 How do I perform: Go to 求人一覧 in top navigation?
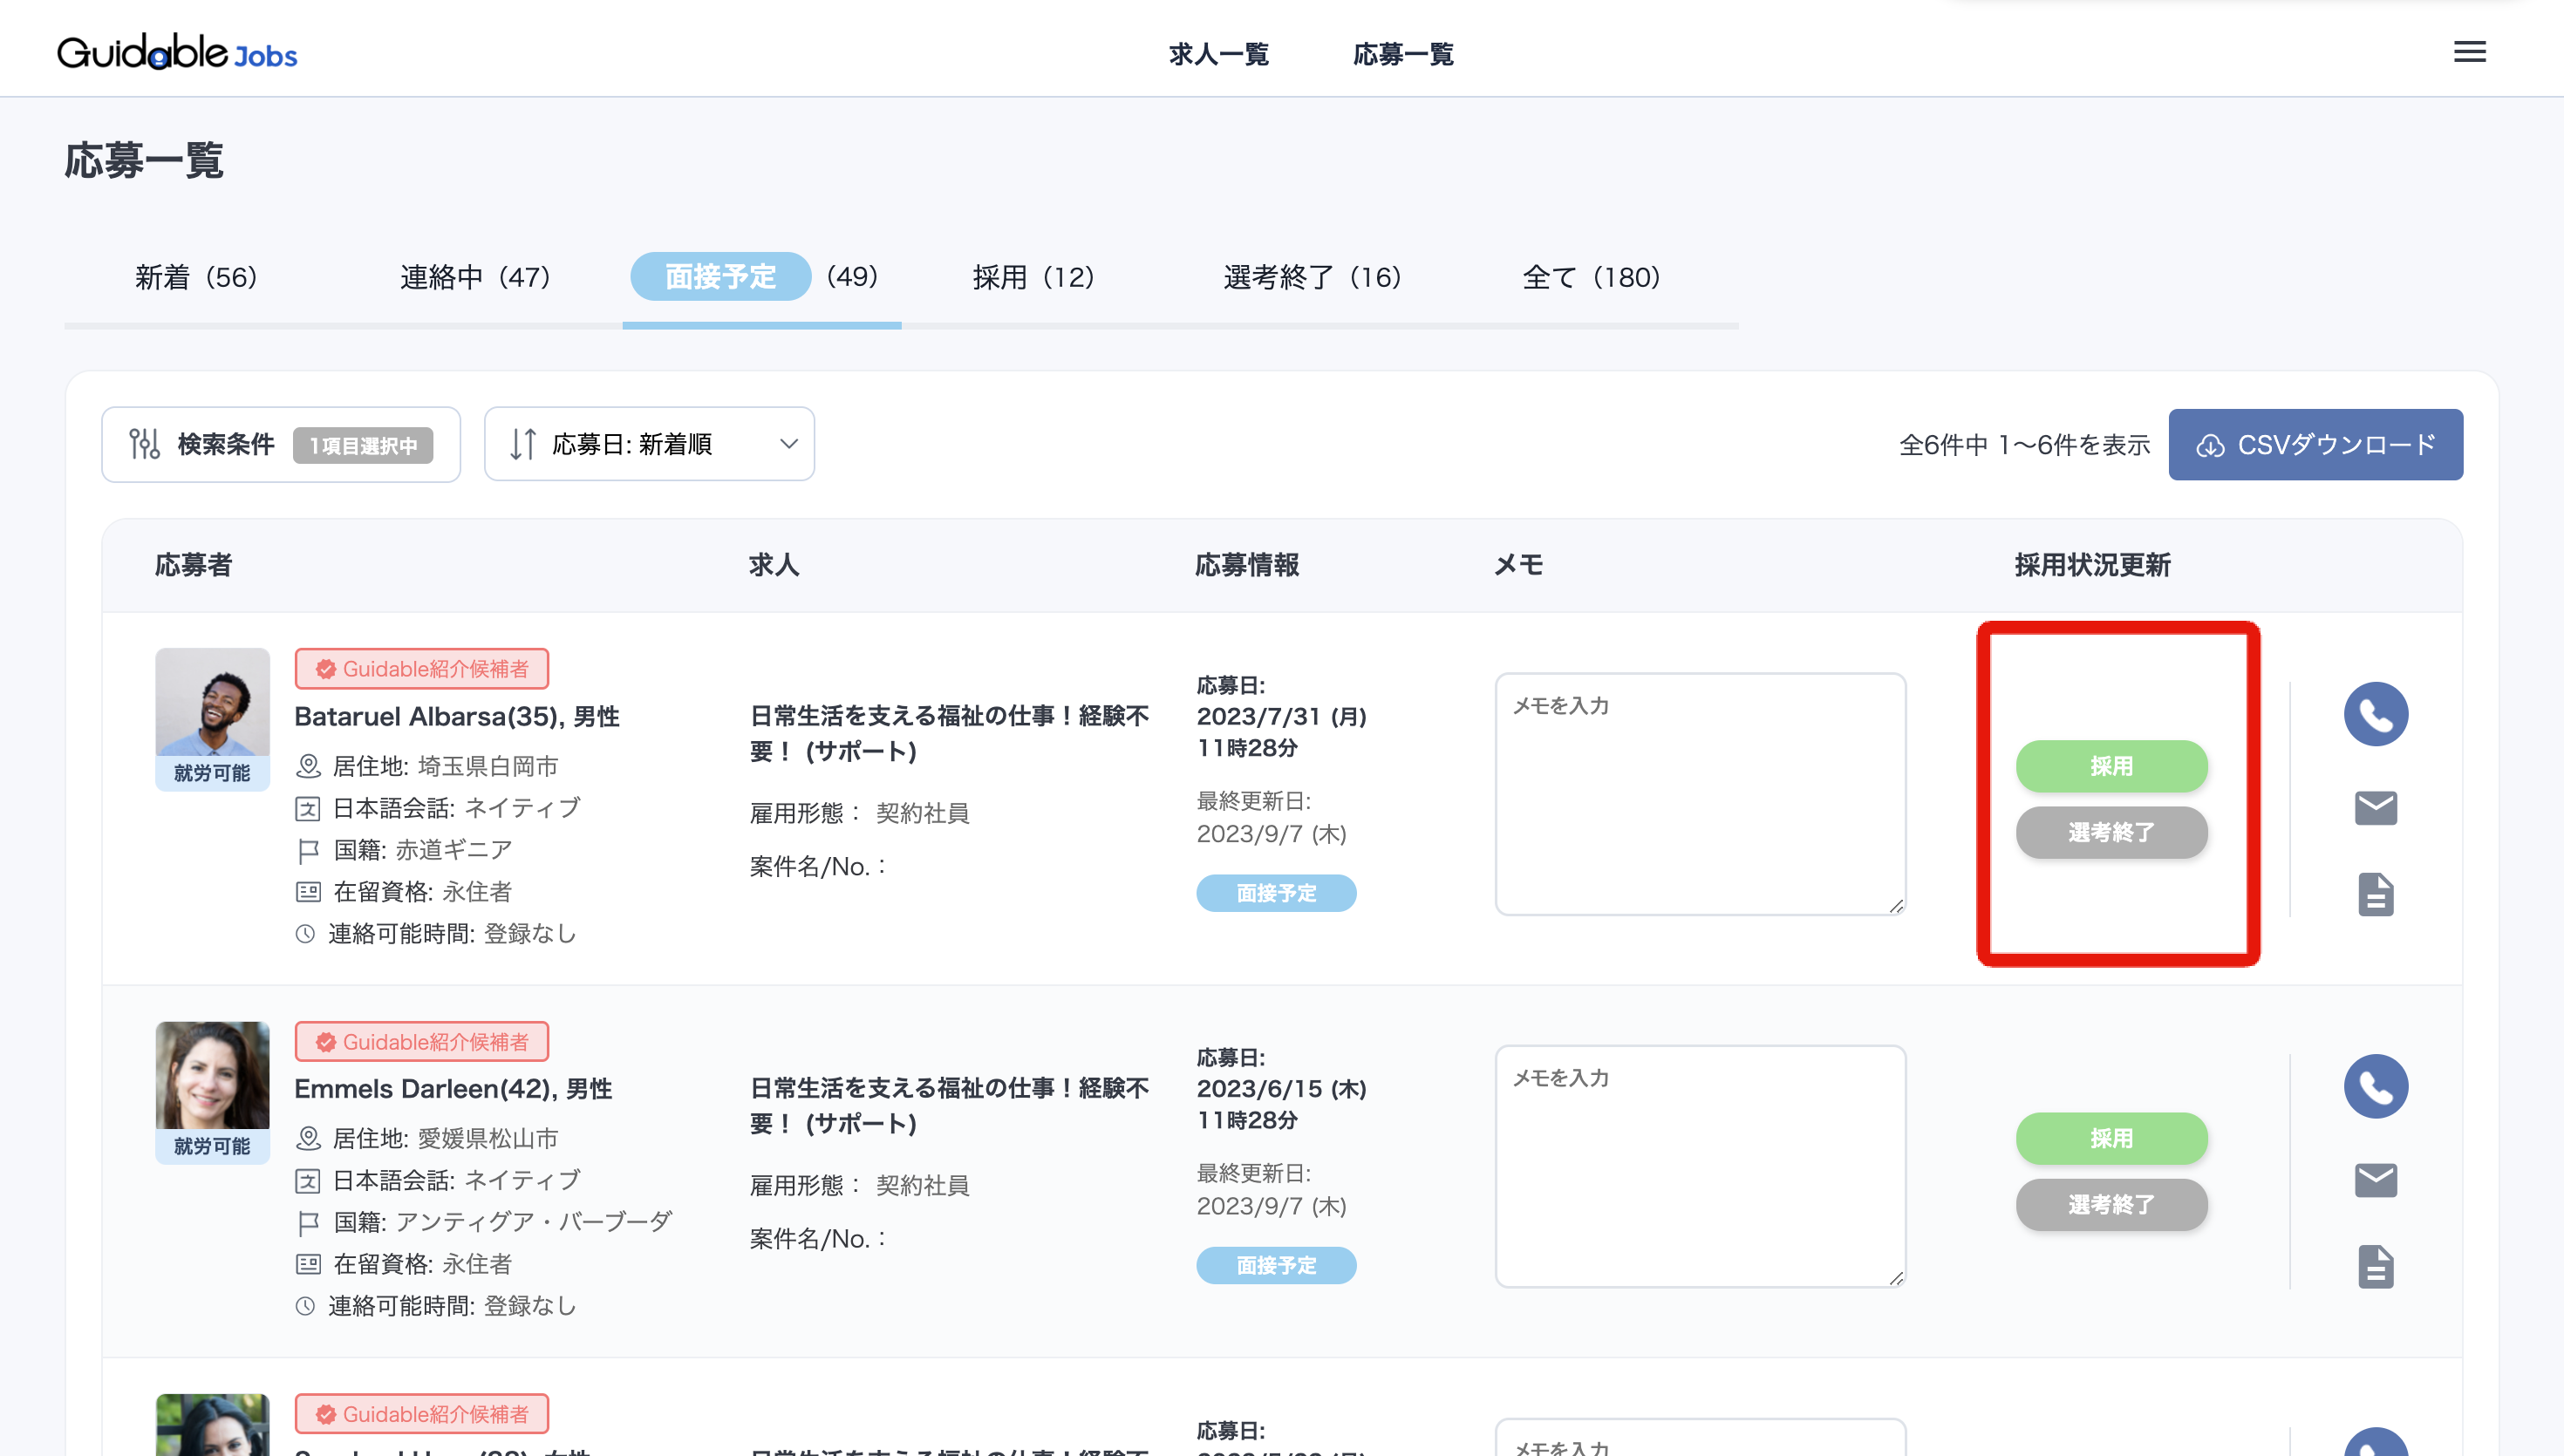coord(1218,54)
